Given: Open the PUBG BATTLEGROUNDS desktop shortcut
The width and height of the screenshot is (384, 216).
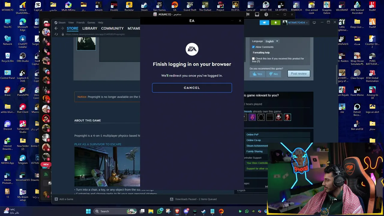Looking at the screenshot, I should coord(372,59).
